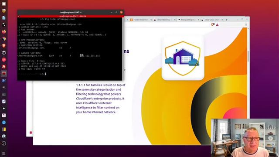Switch to the dns filtering tab
The width and height of the screenshot is (279, 157).
[x=163, y=20]
